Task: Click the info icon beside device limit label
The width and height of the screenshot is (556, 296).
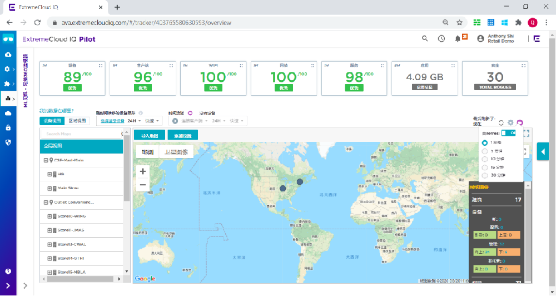Action: coord(141,113)
